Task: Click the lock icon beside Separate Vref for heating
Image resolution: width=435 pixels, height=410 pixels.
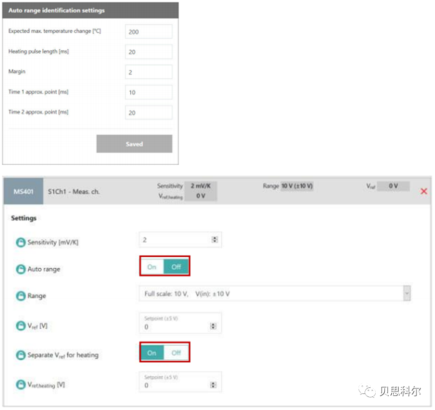Action: pyautogui.click(x=21, y=355)
